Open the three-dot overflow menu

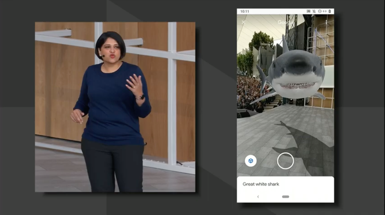326,22
